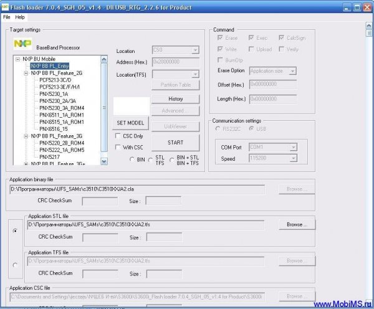The height and width of the screenshot is (309, 374).
Task: Toggle the CalcSign checkbox
Action: (282, 37)
